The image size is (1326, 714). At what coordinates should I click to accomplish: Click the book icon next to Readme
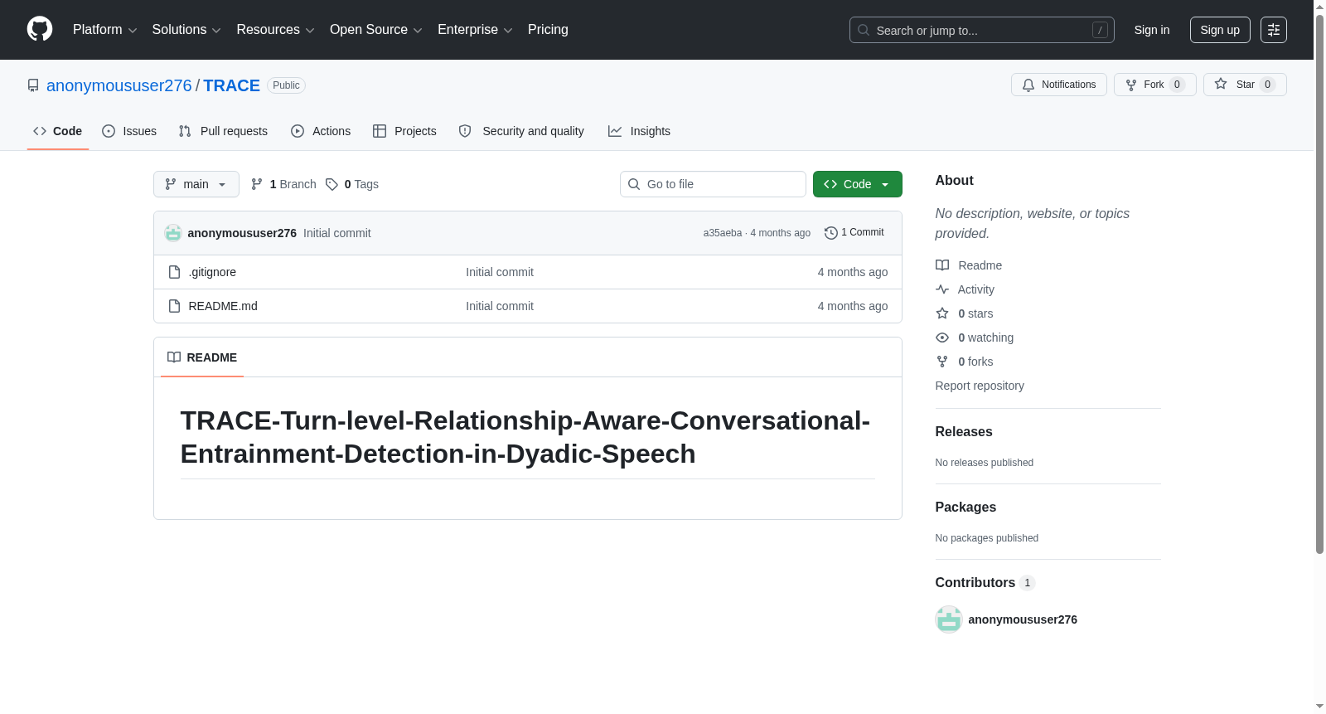coord(942,265)
